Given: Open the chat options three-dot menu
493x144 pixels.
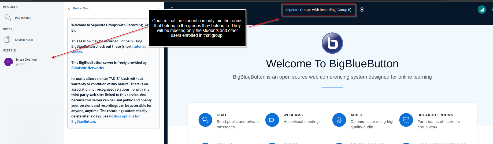Looking at the screenshot, I should (x=158, y=8).
